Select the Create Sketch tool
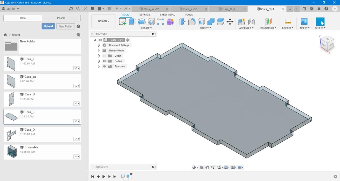The height and width of the screenshot is (181, 340). click(123, 22)
